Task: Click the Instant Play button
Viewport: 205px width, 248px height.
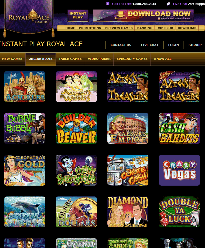Action: tap(78, 16)
